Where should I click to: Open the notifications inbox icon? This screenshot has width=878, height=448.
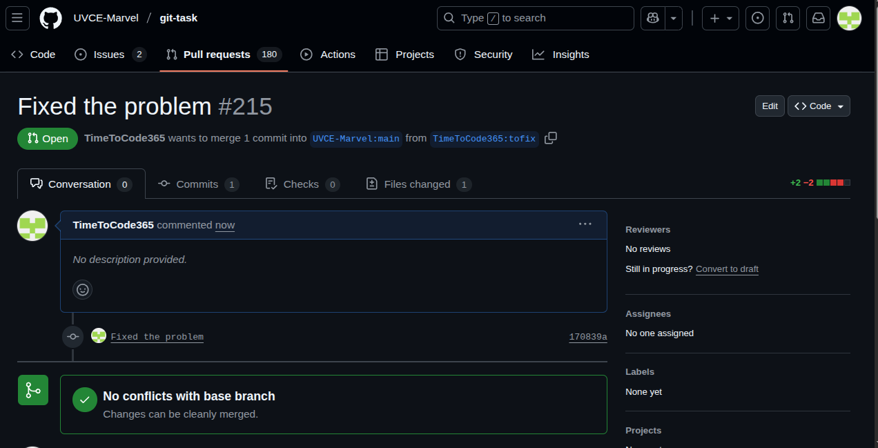coord(818,18)
